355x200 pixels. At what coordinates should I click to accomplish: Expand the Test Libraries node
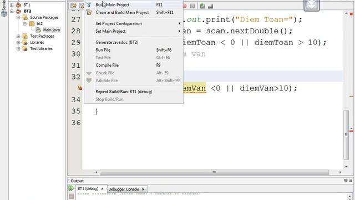18,48
